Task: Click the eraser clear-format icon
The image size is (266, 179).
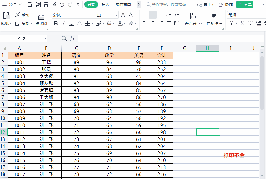Action: (131, 24)
